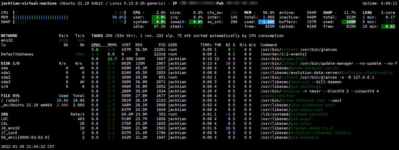The width and height of the screenshot is (399, 150).
Task: Click the sr0 disk row
Action: (x=43, y=87)
